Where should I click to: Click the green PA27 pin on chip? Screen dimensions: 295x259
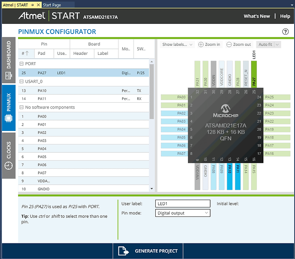point(254,74)
